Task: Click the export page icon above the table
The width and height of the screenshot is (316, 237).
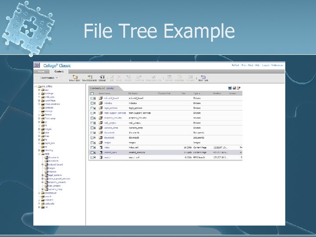Action: coord(239,88)
